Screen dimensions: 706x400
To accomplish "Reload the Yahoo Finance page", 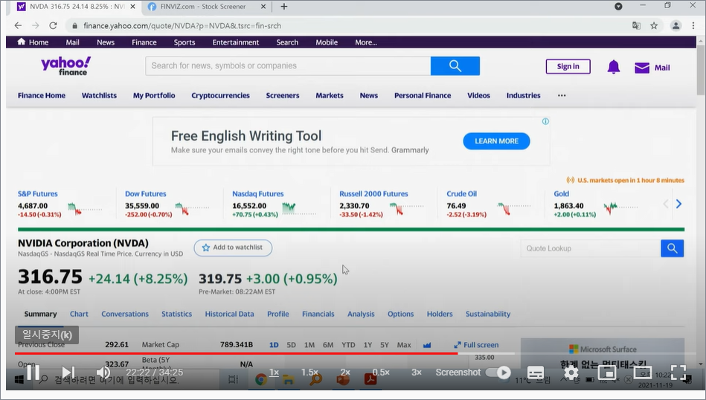I will coord(53,25).
